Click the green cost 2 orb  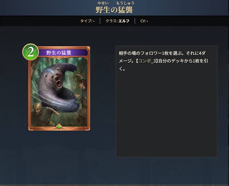[31, 52]
